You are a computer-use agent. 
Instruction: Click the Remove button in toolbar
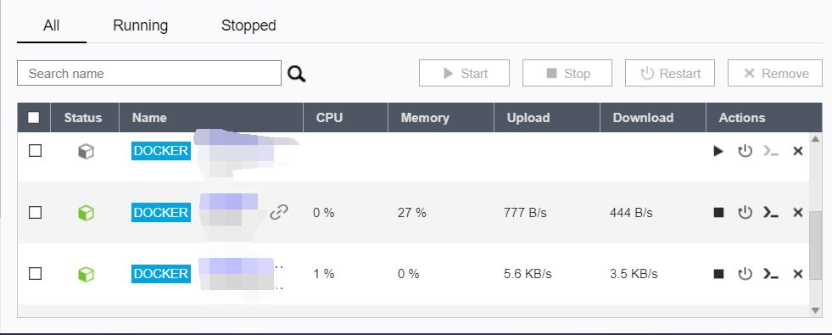tap(774, 73)
